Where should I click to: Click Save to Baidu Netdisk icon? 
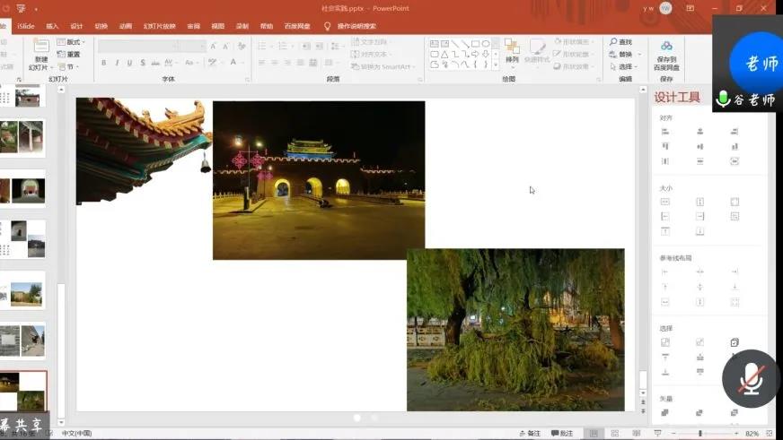666,47
